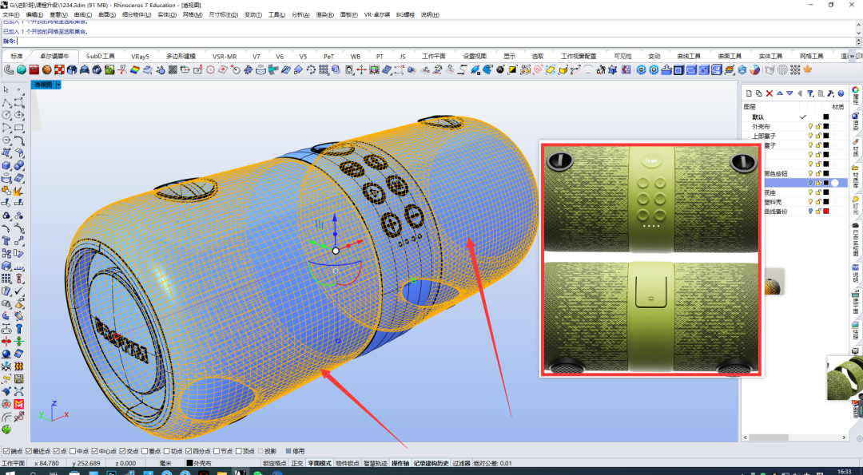
Task: Open the layer filter funnel icon
Action: 810,93
